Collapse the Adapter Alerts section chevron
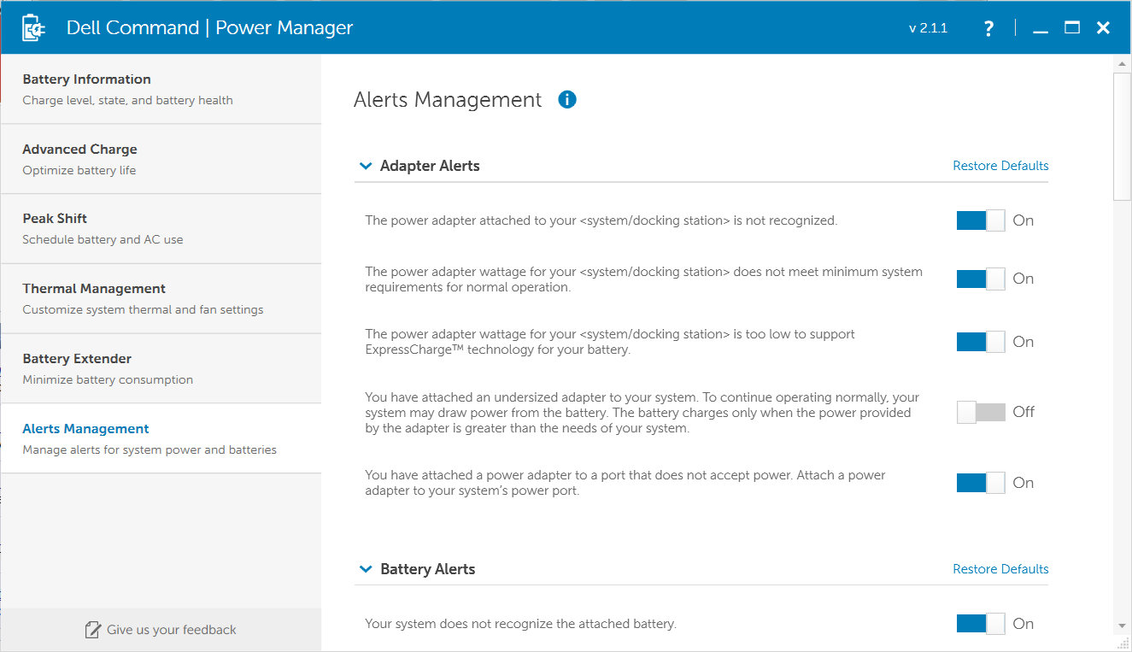The width and height of the screenshot is (1132, 652). click(366, 166)
